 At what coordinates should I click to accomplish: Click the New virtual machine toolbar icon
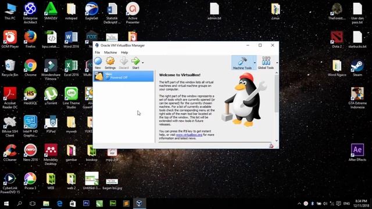click(98, 63)
